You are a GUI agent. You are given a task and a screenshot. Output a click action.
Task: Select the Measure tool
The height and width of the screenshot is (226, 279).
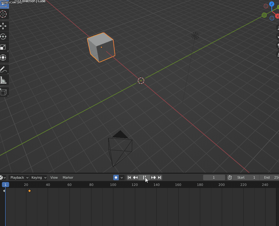[3, 80]
